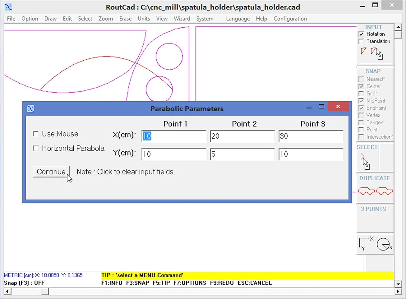Open the Draw menu
406x299 pixels.
[x=50, y=19]
